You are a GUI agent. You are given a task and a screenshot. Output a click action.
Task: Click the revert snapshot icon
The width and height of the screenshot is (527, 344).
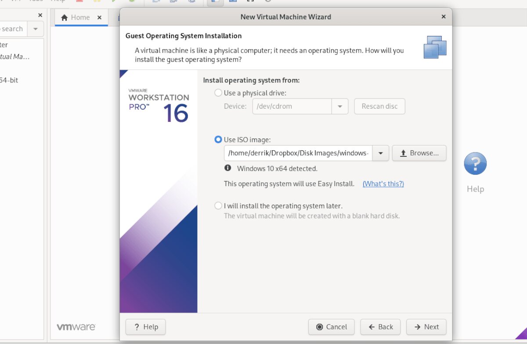pos(173,2)
